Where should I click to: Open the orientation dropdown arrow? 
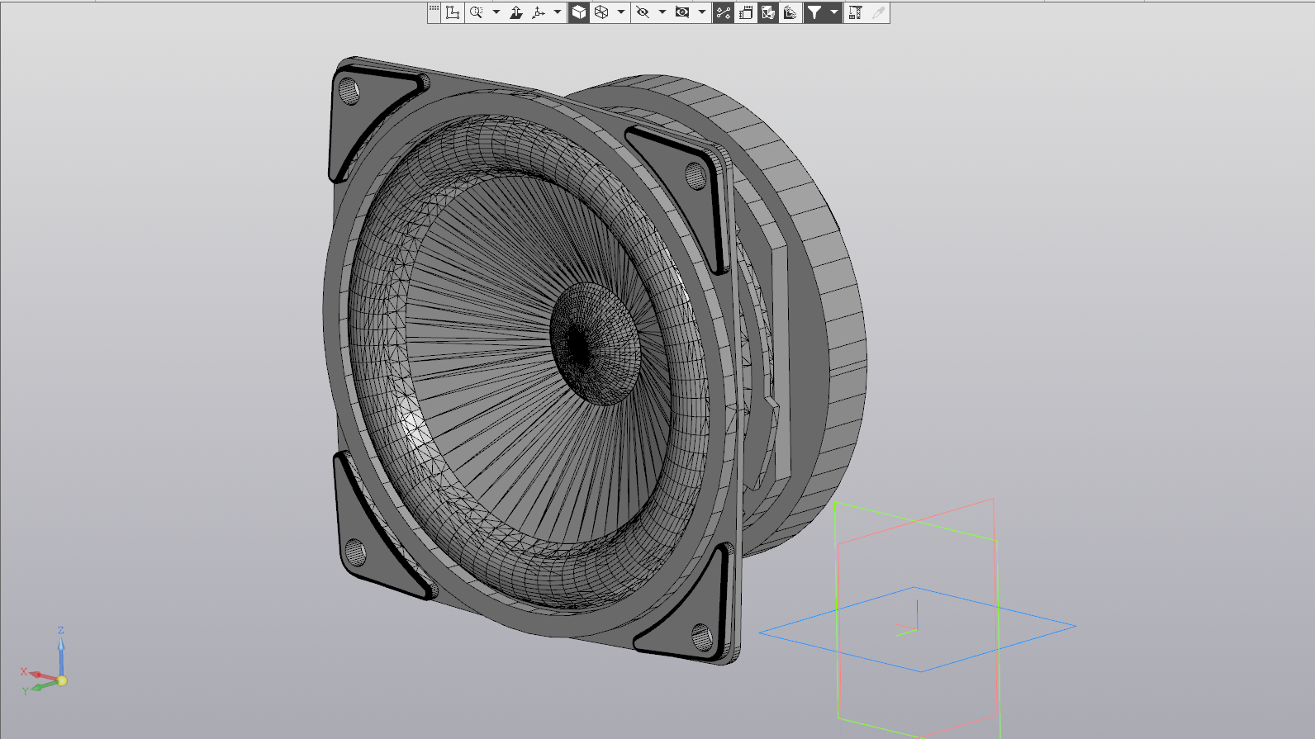558,12
